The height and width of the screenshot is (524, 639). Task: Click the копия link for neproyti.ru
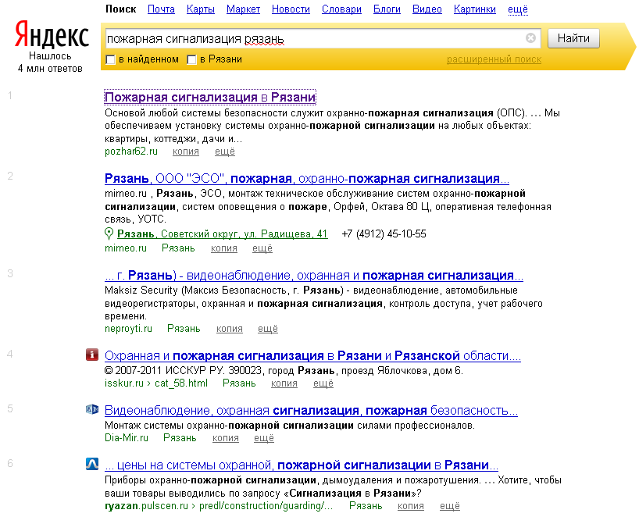[229, 329]
